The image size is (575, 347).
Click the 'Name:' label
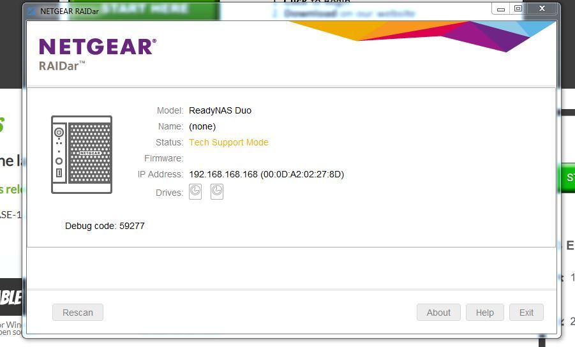point(170,126)
